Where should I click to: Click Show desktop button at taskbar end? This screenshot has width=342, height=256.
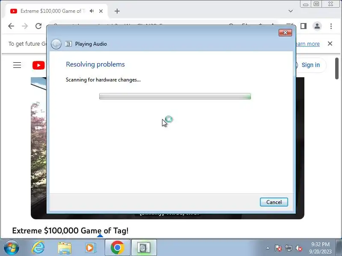(x=339, y=248)
